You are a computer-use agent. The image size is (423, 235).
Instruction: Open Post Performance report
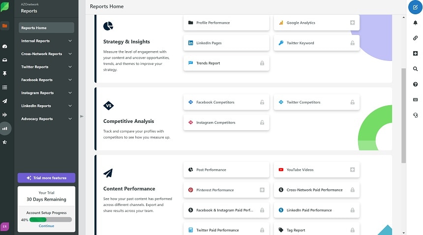(226, 170)
